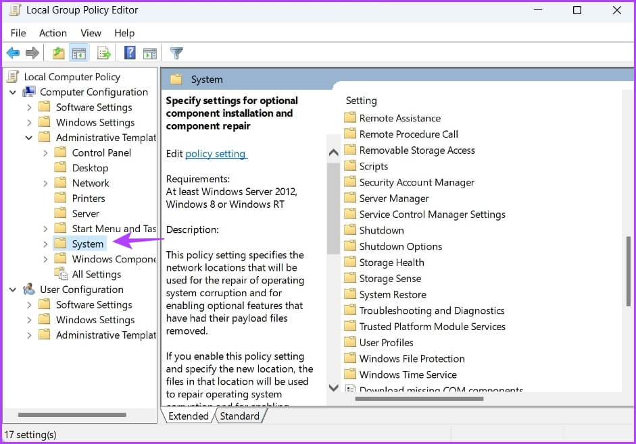Click the Forward arrow toolbar icon
The image size is (636, 444).
[x=32, y=53]
